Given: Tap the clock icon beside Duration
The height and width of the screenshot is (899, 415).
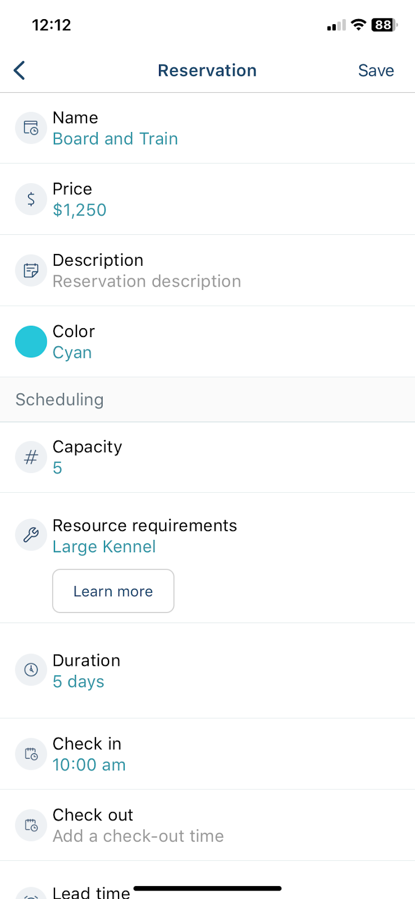Looking at the screenshot, I should tap(31, 669).
